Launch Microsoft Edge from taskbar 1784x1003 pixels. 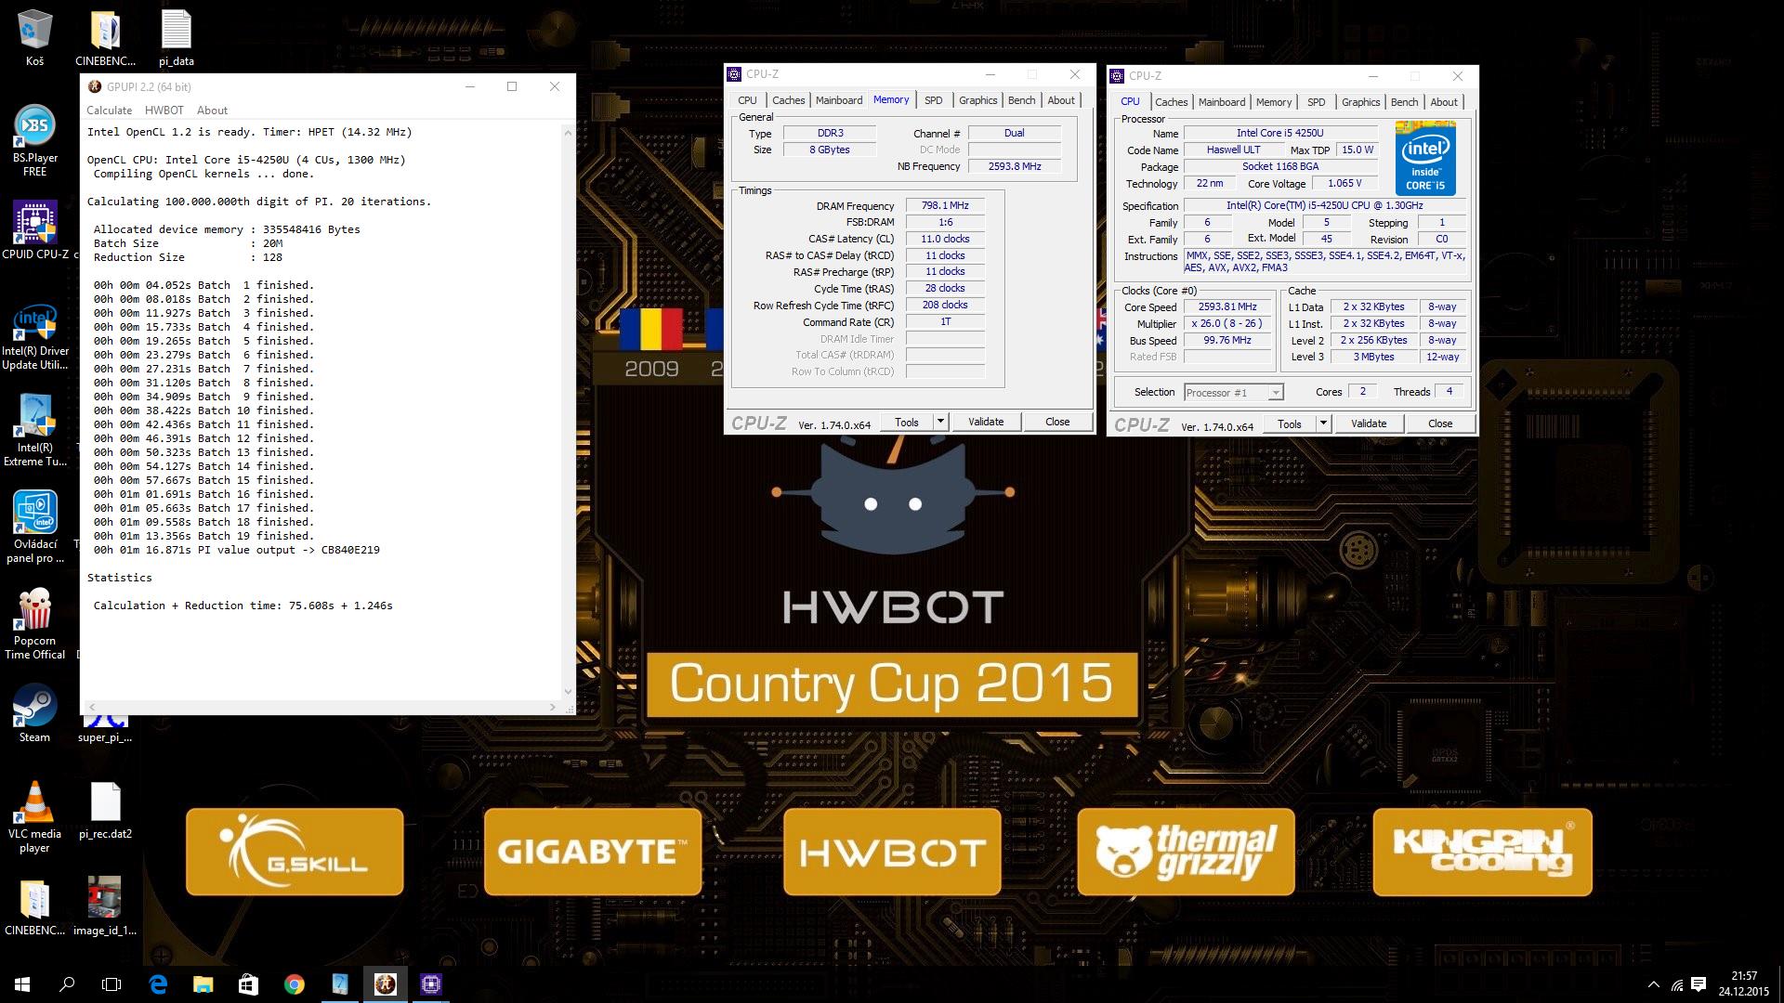coord(158,984)
